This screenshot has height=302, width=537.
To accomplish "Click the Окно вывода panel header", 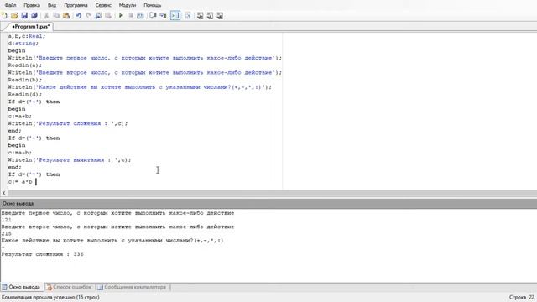I will (268, 203).
